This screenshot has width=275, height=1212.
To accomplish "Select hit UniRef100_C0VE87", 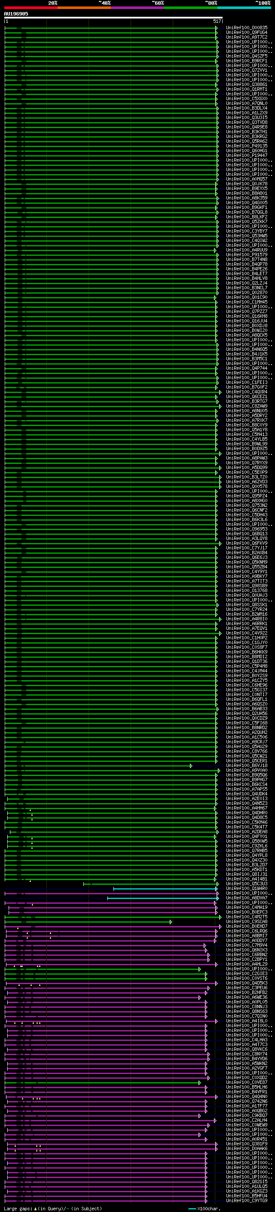I will coord(246,1082).
